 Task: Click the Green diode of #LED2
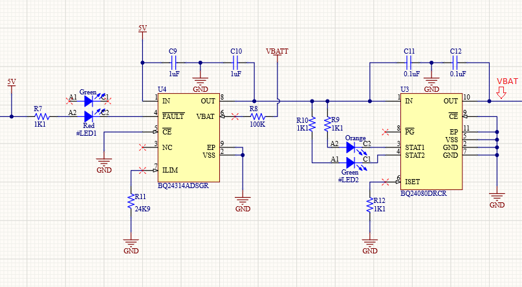tap(351, 163)
